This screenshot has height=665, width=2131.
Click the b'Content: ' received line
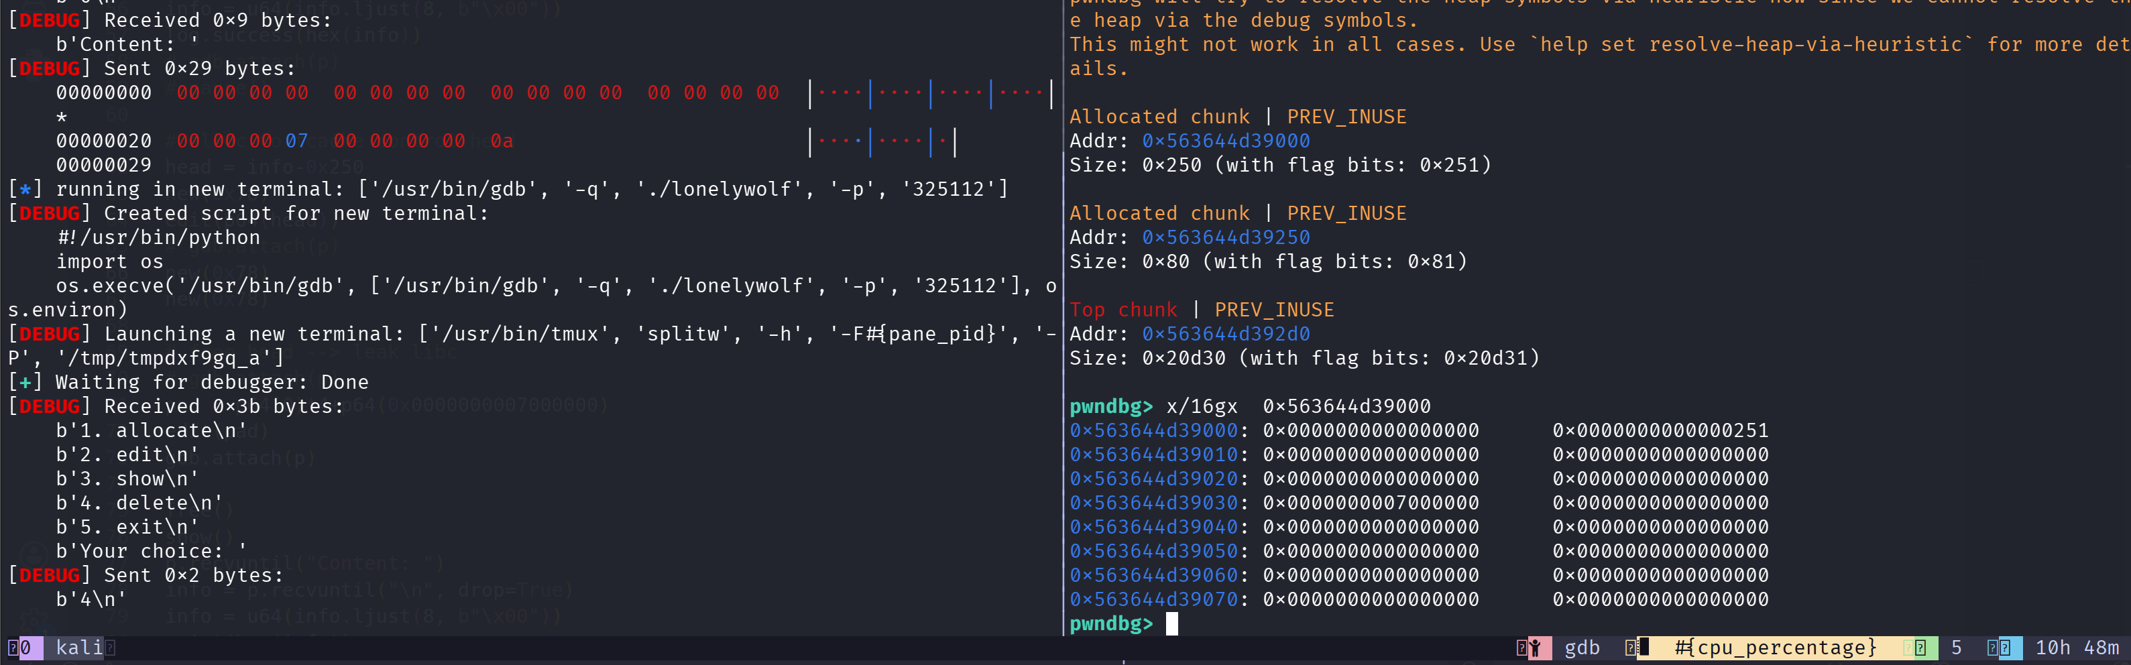click(127, 44)
